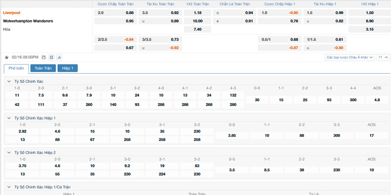This screenshot has width=391, height=195.
Task: Collapse the 'Tỷ Số Chính Xác Hiệp 1' section
Action: (9, 118)
